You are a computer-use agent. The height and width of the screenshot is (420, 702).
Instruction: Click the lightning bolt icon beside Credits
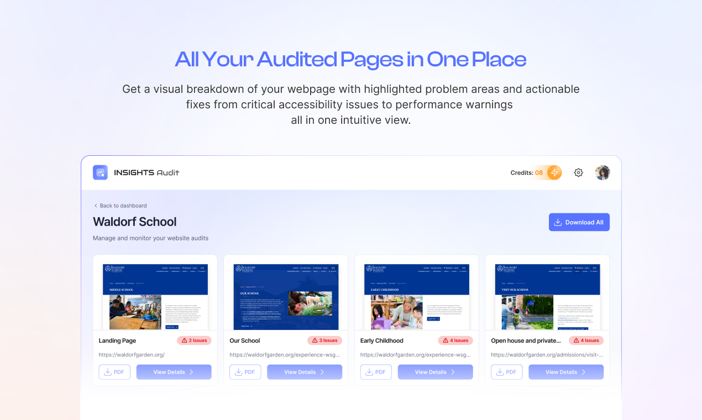554,172
